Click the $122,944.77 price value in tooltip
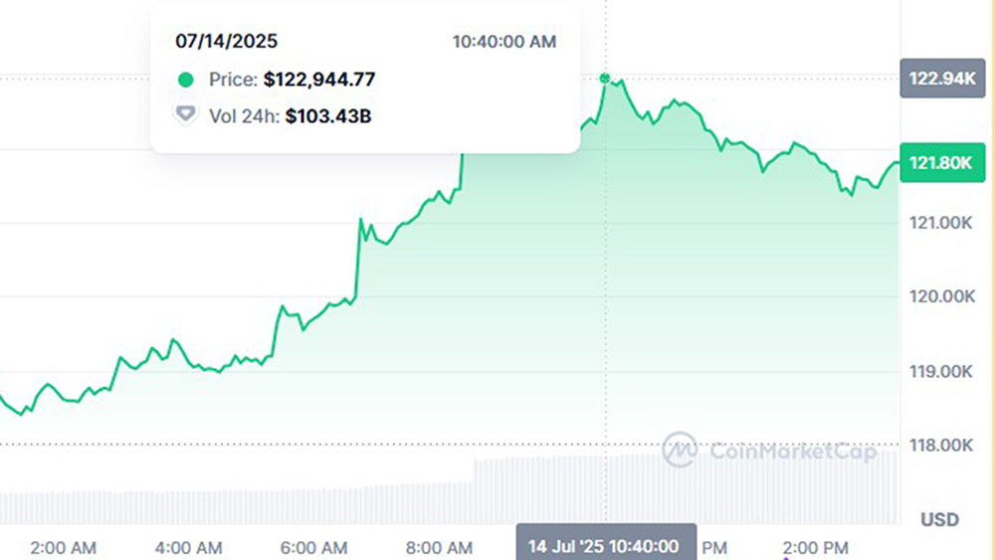995x560 pixels. coord(319,80)
